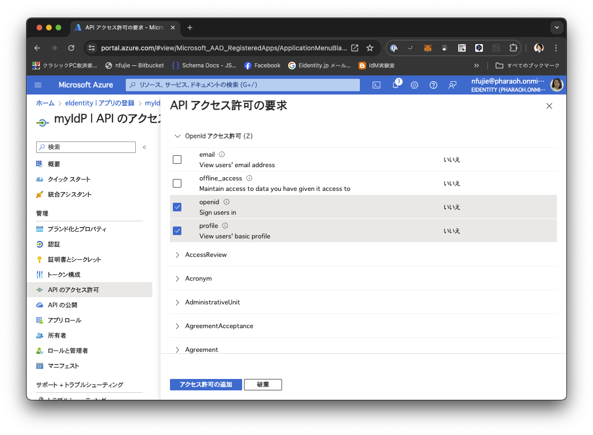Close the API permission request panel
Image resolution: width=593 pixels, height=435 pixels.
(549, 106)
